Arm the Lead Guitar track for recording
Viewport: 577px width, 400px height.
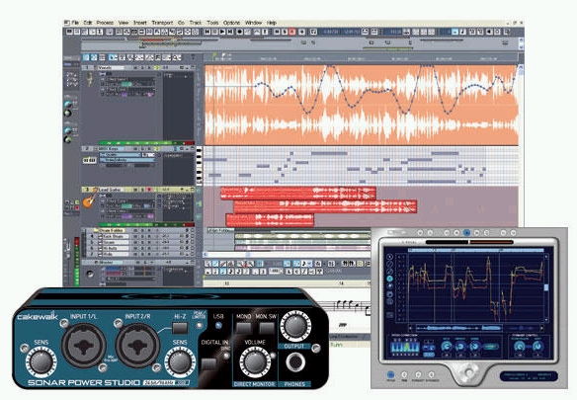pyautogui.click(x=149, y=190)
